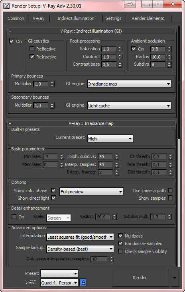Adjust Primary bounces Multiplier spinner
This screenshot has width=185, height=292.
[52, 84]
